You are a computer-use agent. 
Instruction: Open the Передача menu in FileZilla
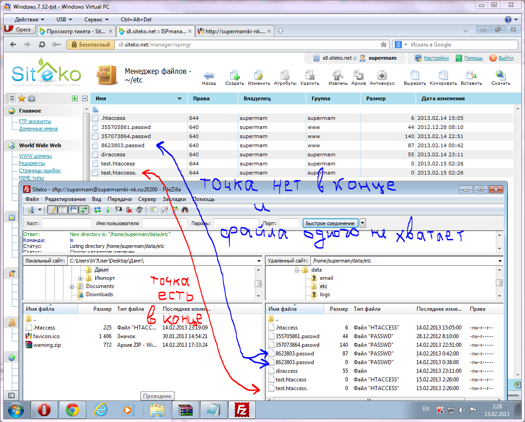119,199
